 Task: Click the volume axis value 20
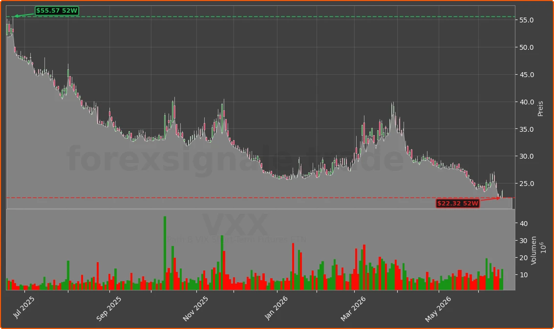524,258
